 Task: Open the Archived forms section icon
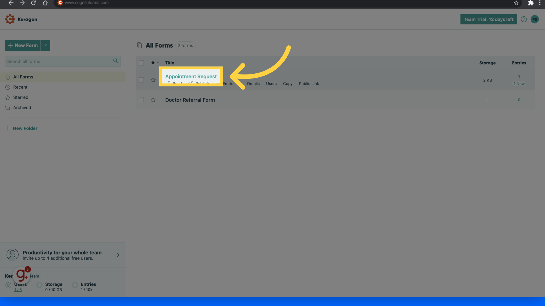tap(8, 107)
